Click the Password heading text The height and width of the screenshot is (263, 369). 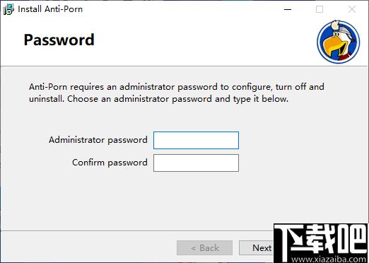tap(59, 40)
